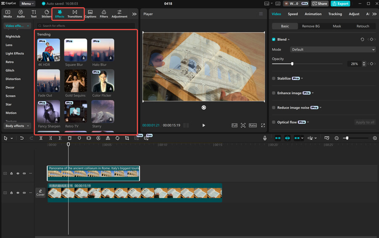
Task: Click the microphone Record voiceover icon
Action: coord(265,138)
